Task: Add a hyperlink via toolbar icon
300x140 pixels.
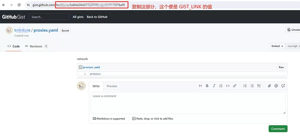Action: [x=235, y=86]
